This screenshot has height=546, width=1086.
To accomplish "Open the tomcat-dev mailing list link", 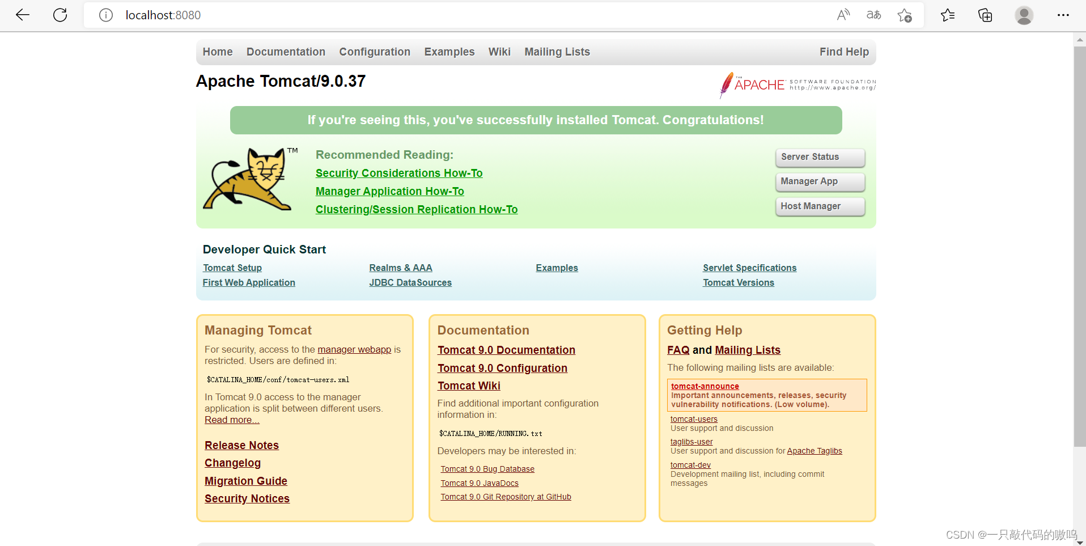I will tap(690, 465).
